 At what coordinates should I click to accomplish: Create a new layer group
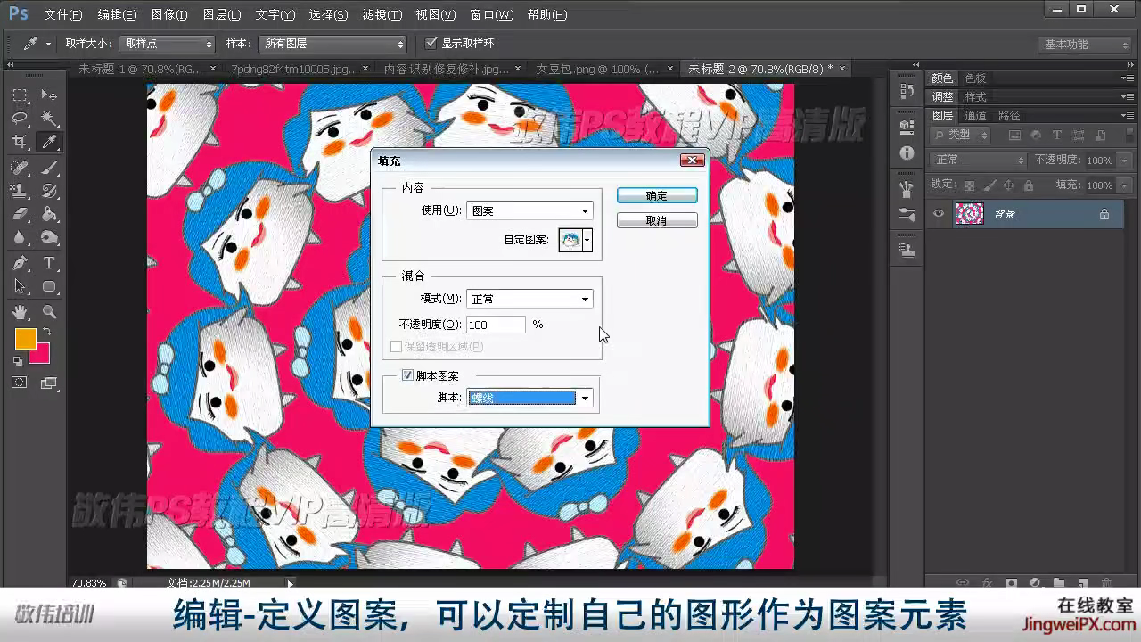1059,583
